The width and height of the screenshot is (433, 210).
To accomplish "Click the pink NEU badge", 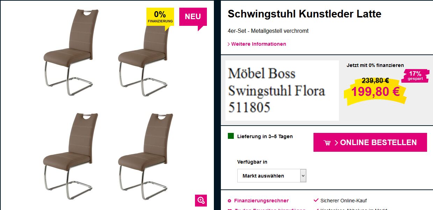I will 193,17.
